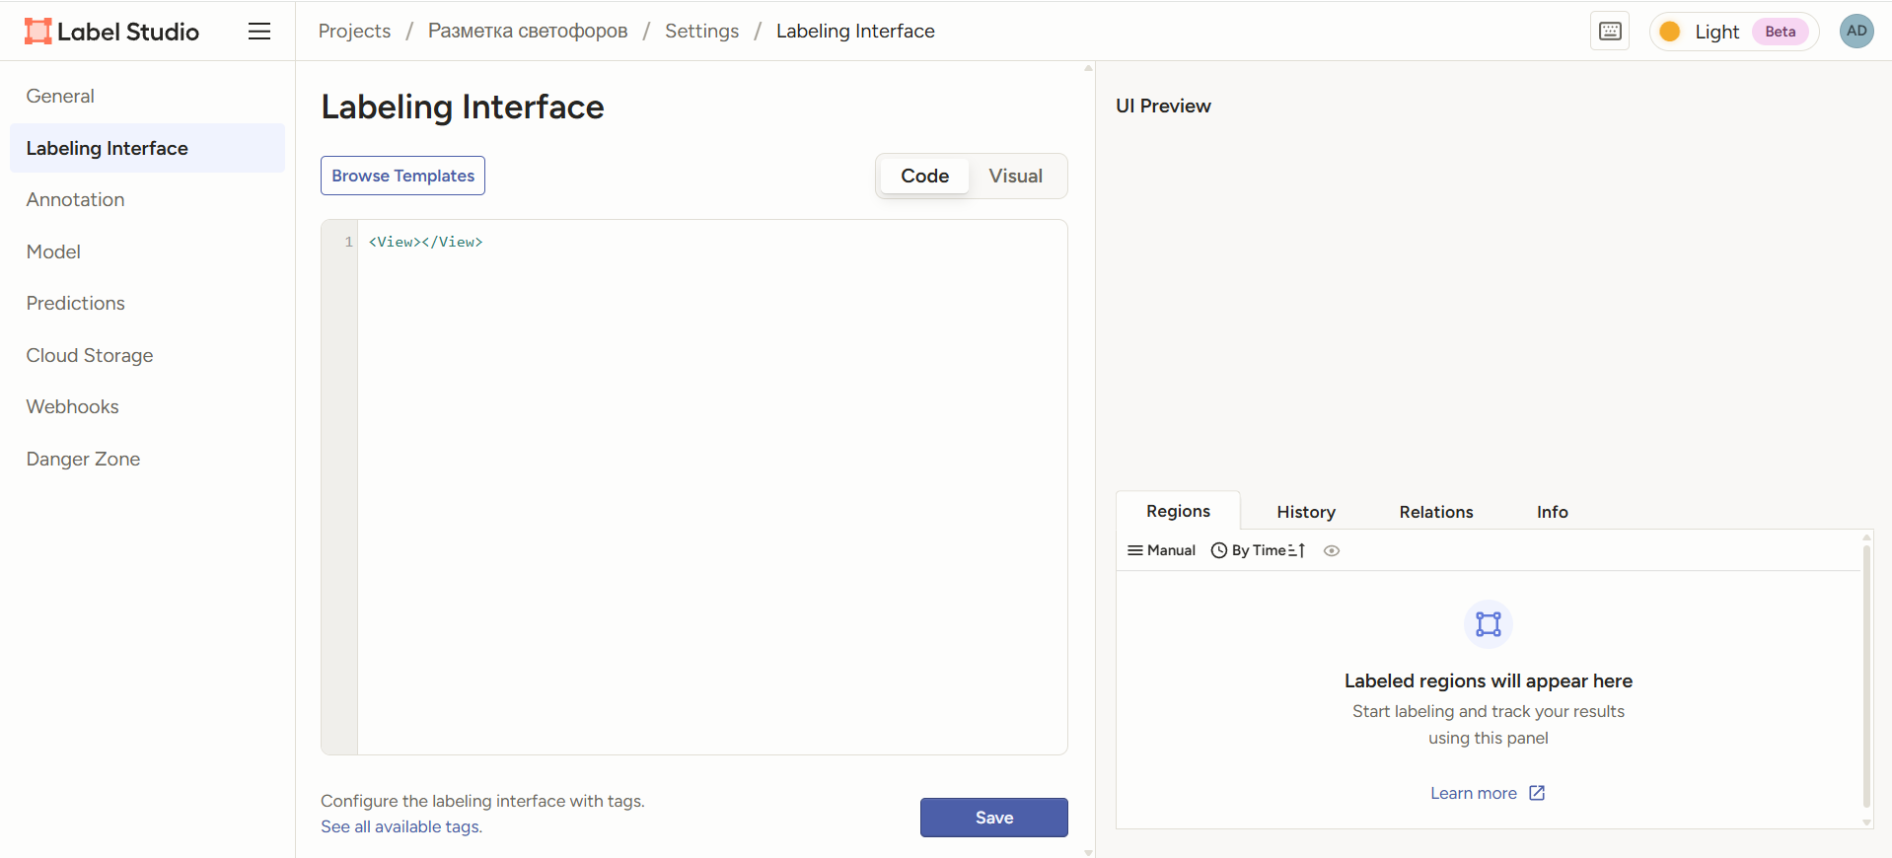Click the region bounding-box placeholder icon
This screenshot has width=1892, height=858.
1488,624
